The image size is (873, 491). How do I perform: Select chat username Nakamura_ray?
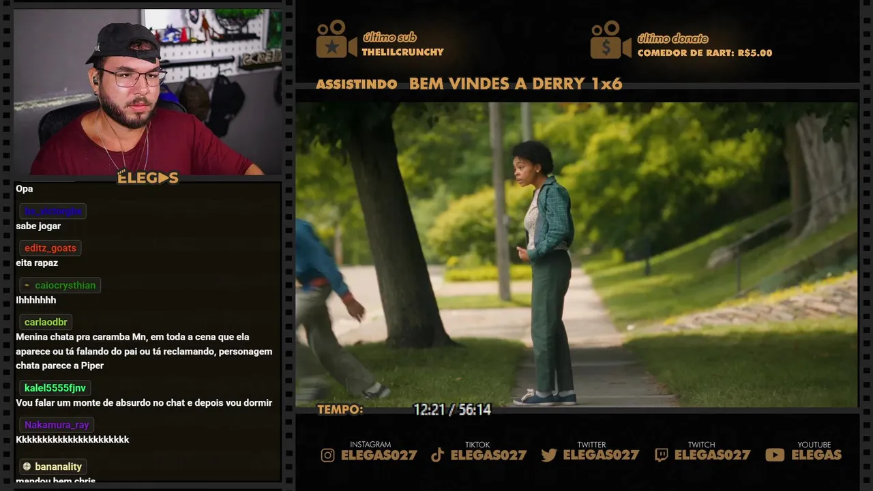click(x=57, y=425)
